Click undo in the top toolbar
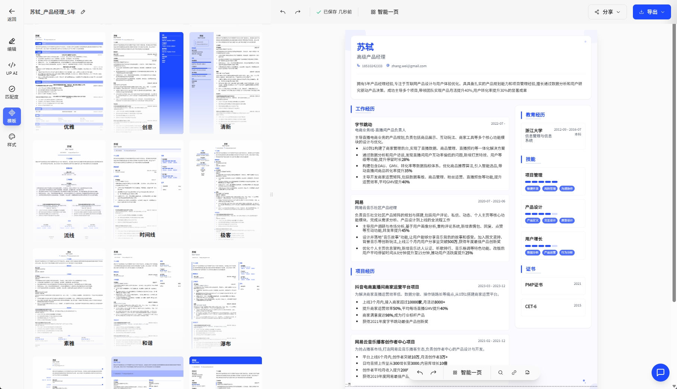This screenshot has height=389, width=677. click(x=283, y=12)
